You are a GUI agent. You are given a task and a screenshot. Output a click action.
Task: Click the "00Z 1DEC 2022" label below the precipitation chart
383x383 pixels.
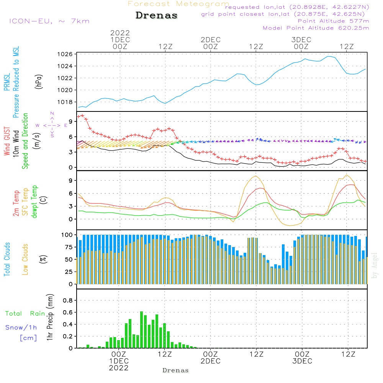pyautogui.click(x=119, y=361)
